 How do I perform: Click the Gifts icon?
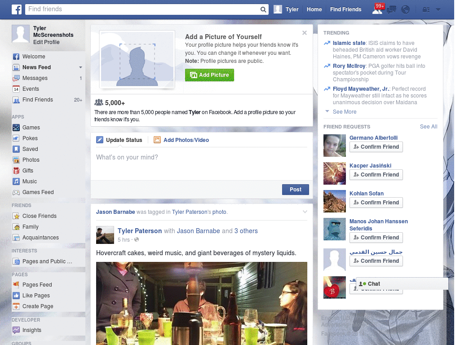click(16, 171)
